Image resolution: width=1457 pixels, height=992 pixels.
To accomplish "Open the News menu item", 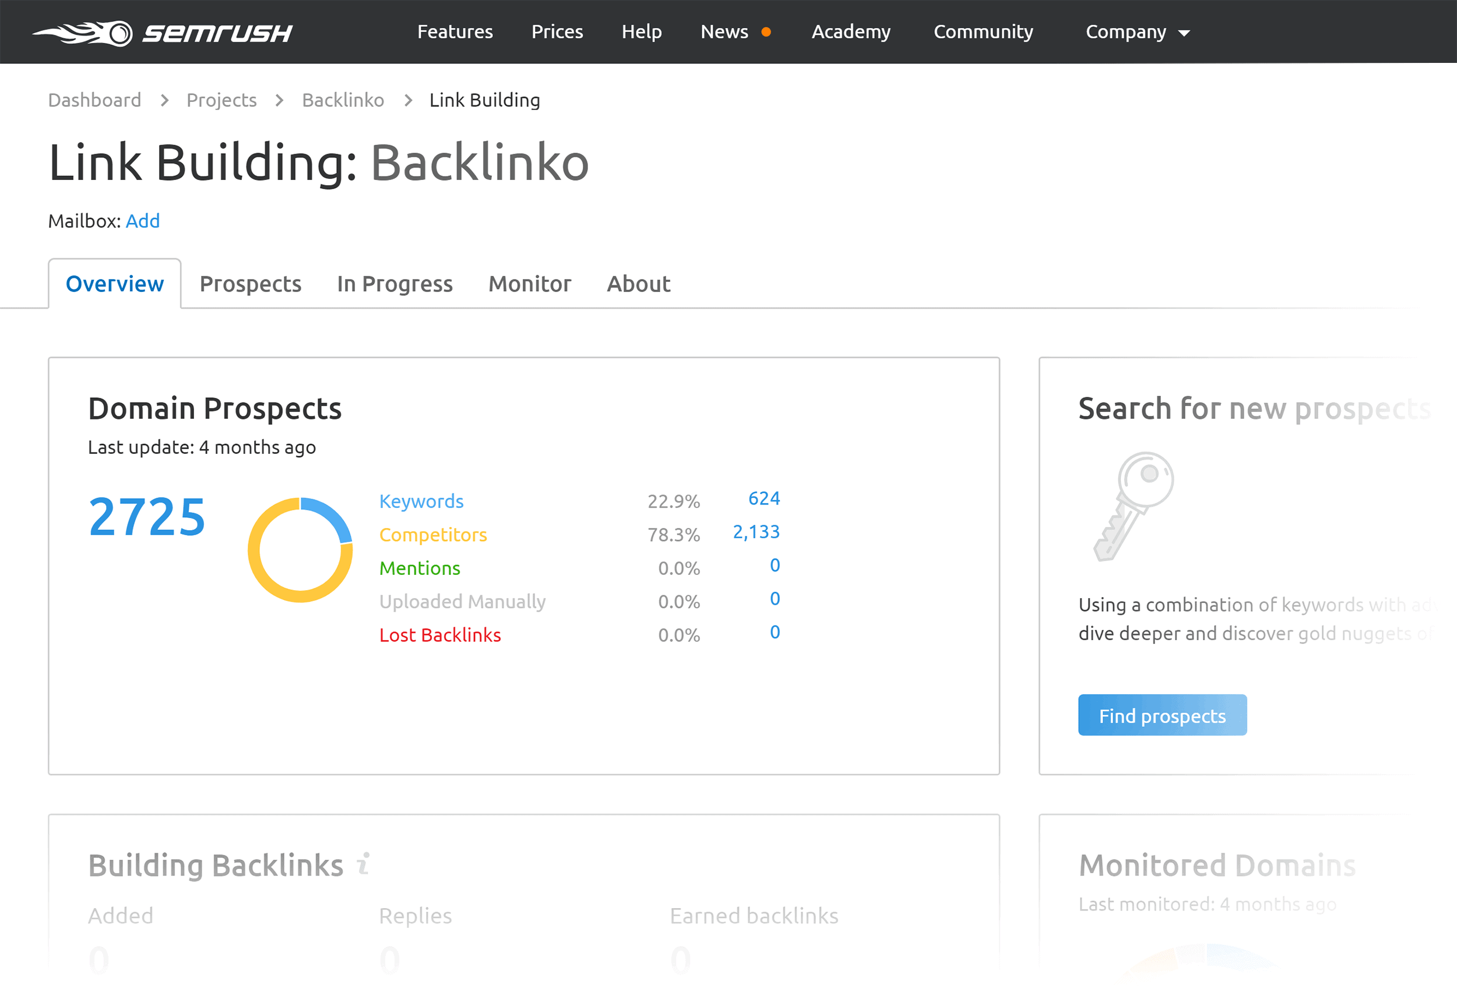I will tap(724, 31).
